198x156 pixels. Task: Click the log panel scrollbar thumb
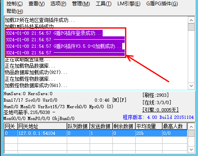point(191,27)
